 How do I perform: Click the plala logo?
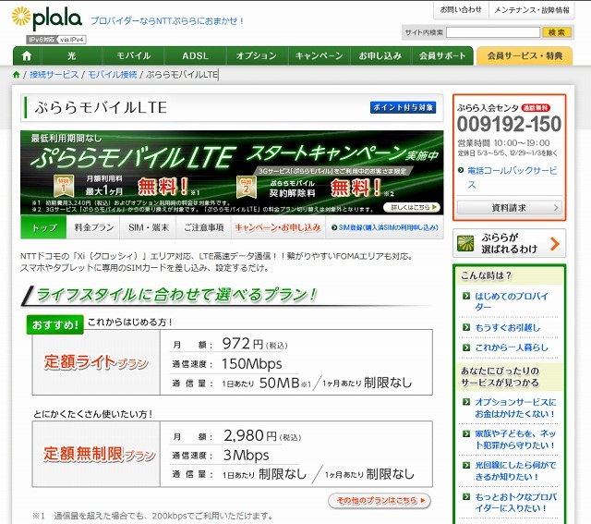[47, 18]
